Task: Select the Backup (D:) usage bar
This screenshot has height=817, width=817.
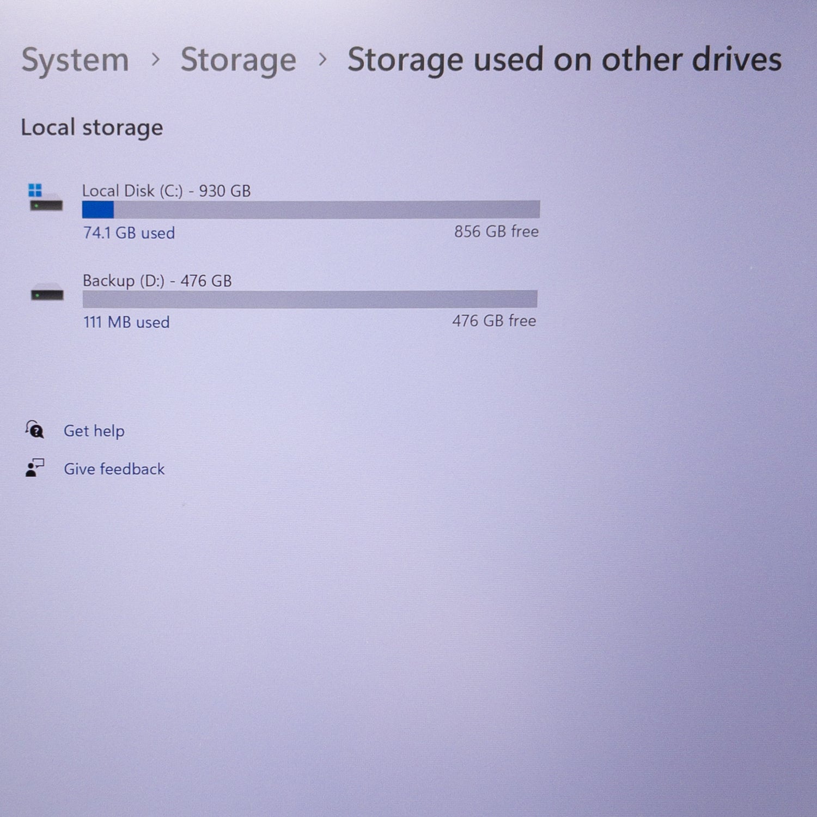Action: click(x=310, y=299)
